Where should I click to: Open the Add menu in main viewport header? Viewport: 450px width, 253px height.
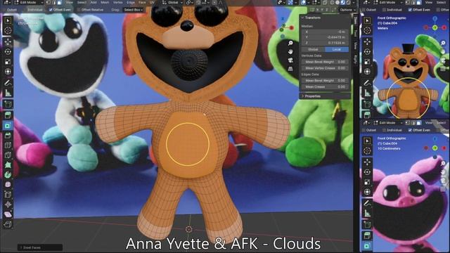(94, 2)
